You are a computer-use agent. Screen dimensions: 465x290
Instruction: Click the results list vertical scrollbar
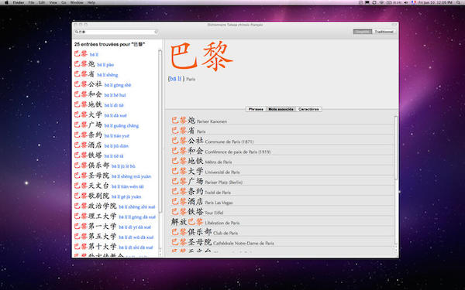pyautogui.click(x=160, y=131)
